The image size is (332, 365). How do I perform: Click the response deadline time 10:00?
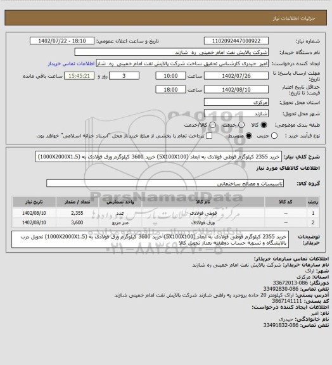click(170, 76)
